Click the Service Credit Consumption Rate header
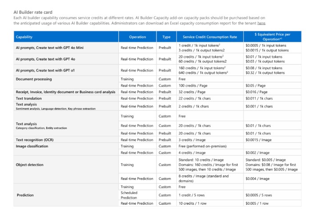Viewport: 313px width, 214px height. click(x=209, y=37)
